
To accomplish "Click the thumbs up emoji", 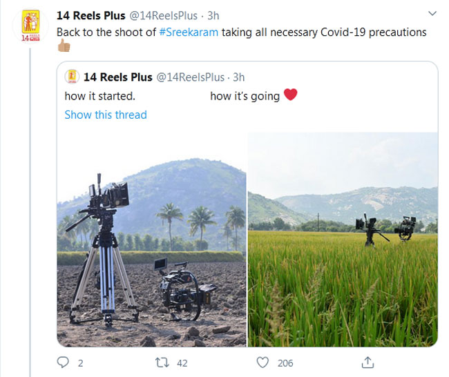I will (64, 48).
